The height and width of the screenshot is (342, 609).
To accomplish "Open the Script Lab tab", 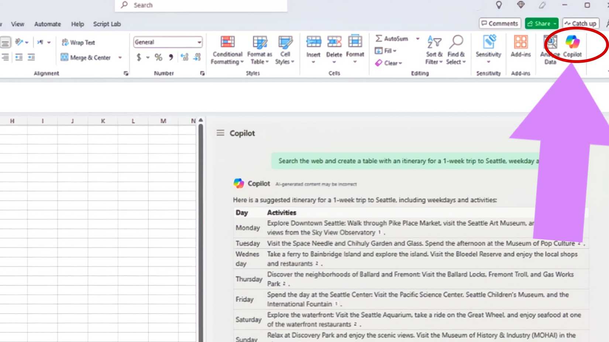I will 107,24.
